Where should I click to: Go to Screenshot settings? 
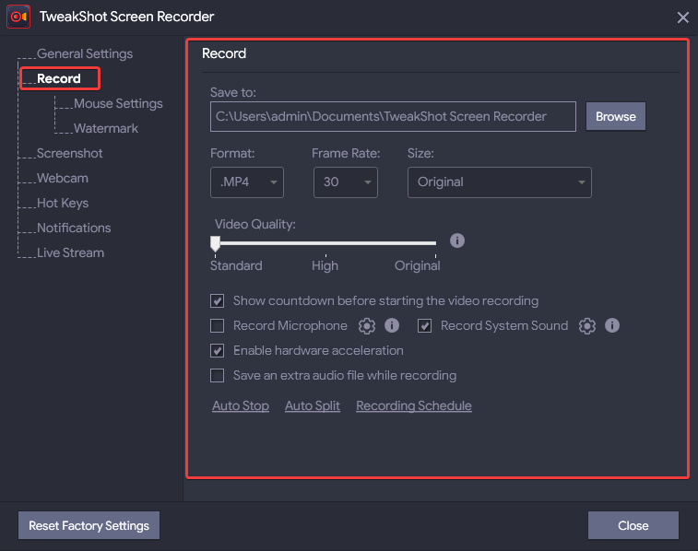coord(69,154)
